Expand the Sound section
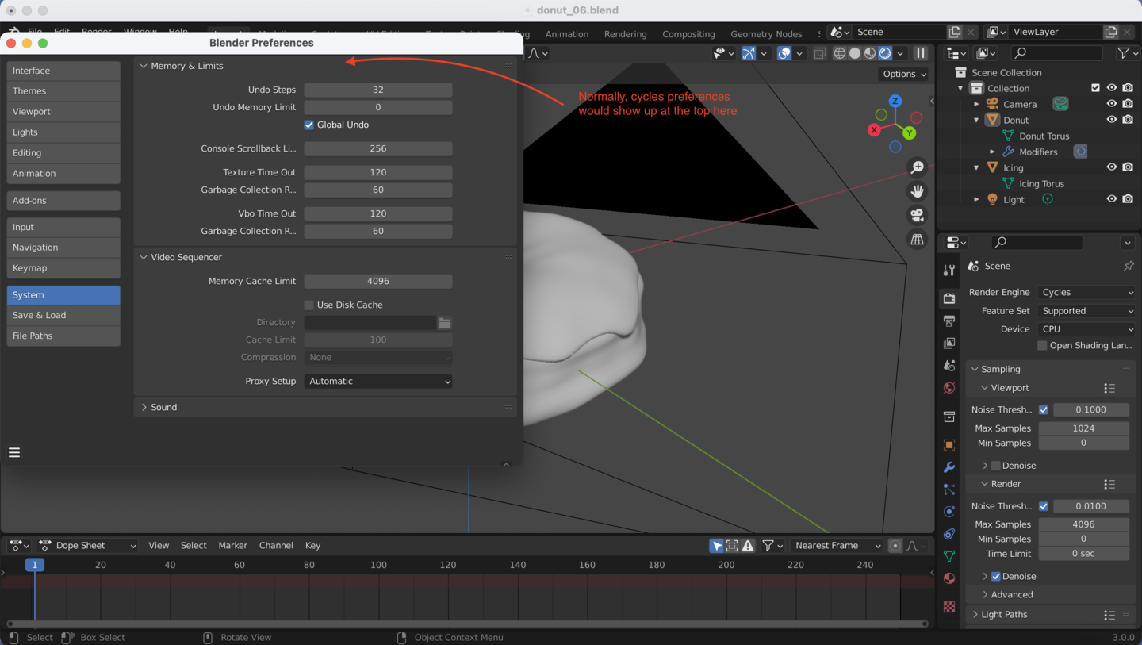The image size is (1142, 645). pos(163,407)
